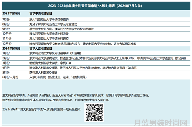
Task: Select the header cell 留学申请准备项目
Action: [41, 13]
